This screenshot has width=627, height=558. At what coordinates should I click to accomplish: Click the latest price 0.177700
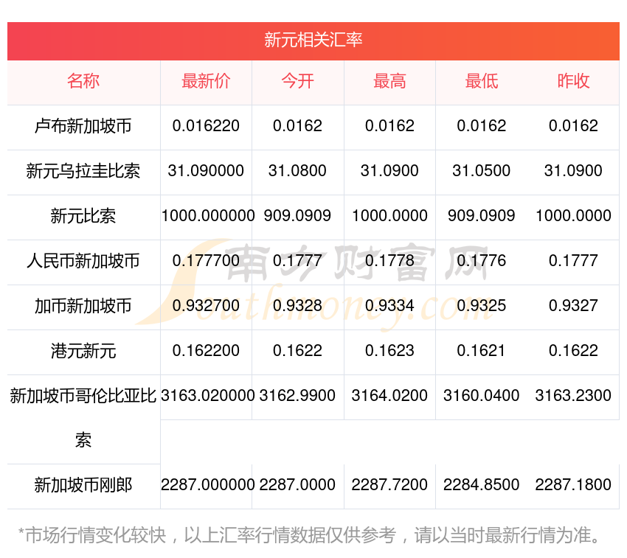(x=206, y=261)
